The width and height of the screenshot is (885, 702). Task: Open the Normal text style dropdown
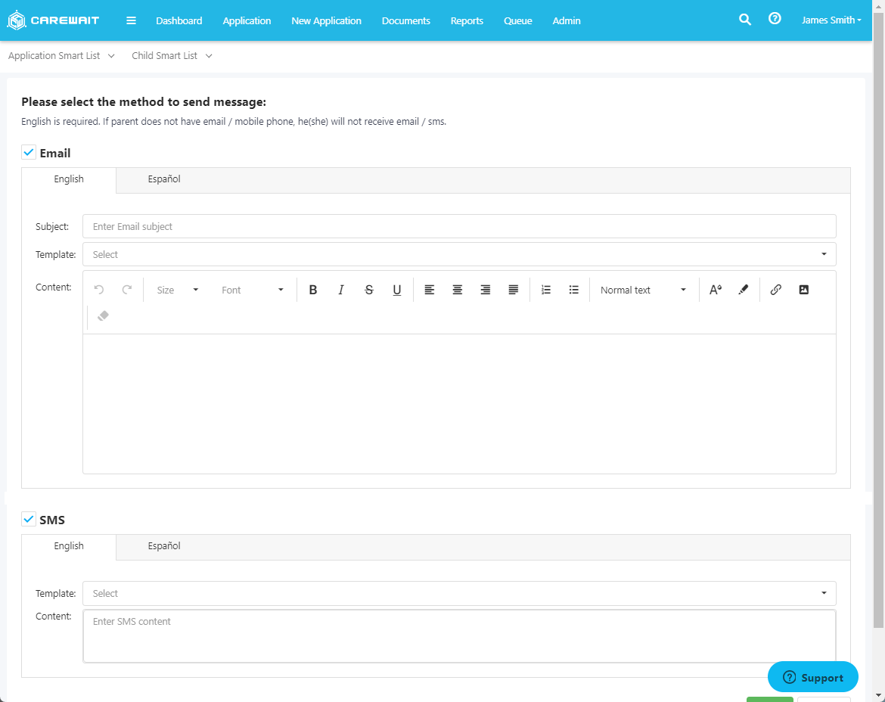[643, 290]
